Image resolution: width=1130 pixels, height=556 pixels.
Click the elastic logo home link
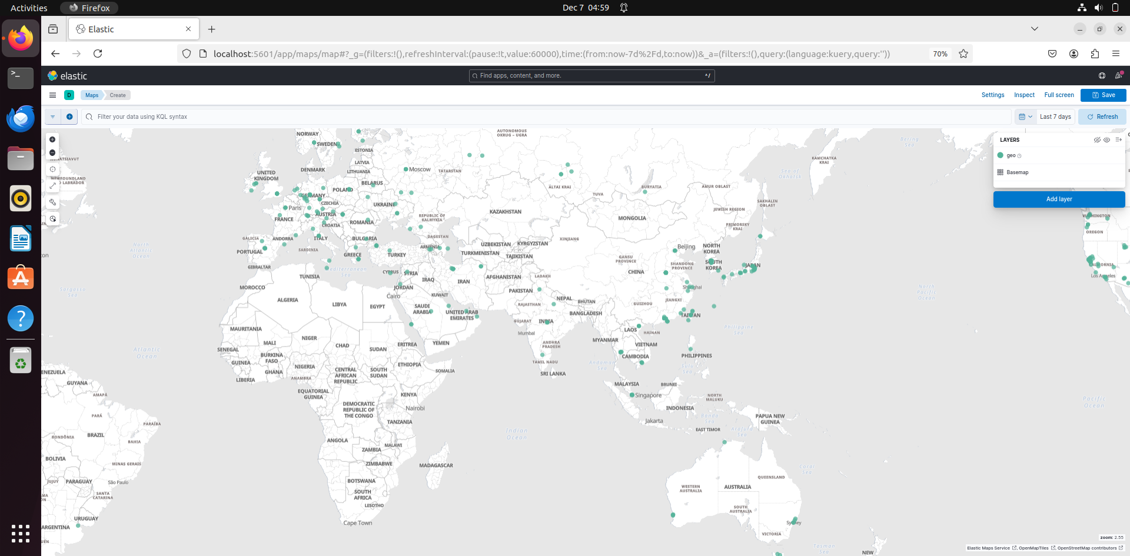click(67, 76)
